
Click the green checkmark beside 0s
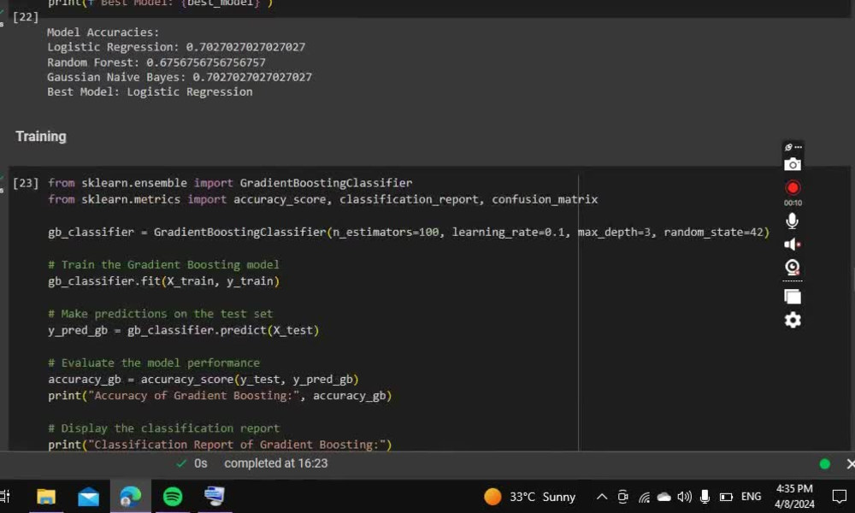point(181,463)
